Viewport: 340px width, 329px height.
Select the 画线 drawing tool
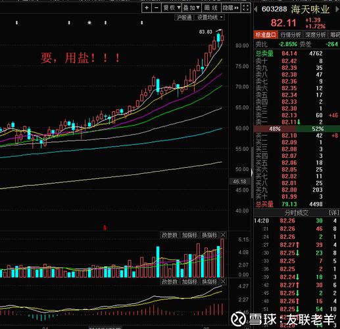pos(211,8)
